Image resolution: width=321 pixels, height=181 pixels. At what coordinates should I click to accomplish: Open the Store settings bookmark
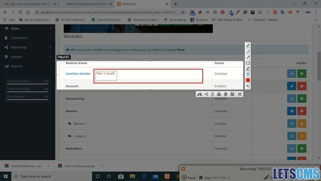click(175, 20)
